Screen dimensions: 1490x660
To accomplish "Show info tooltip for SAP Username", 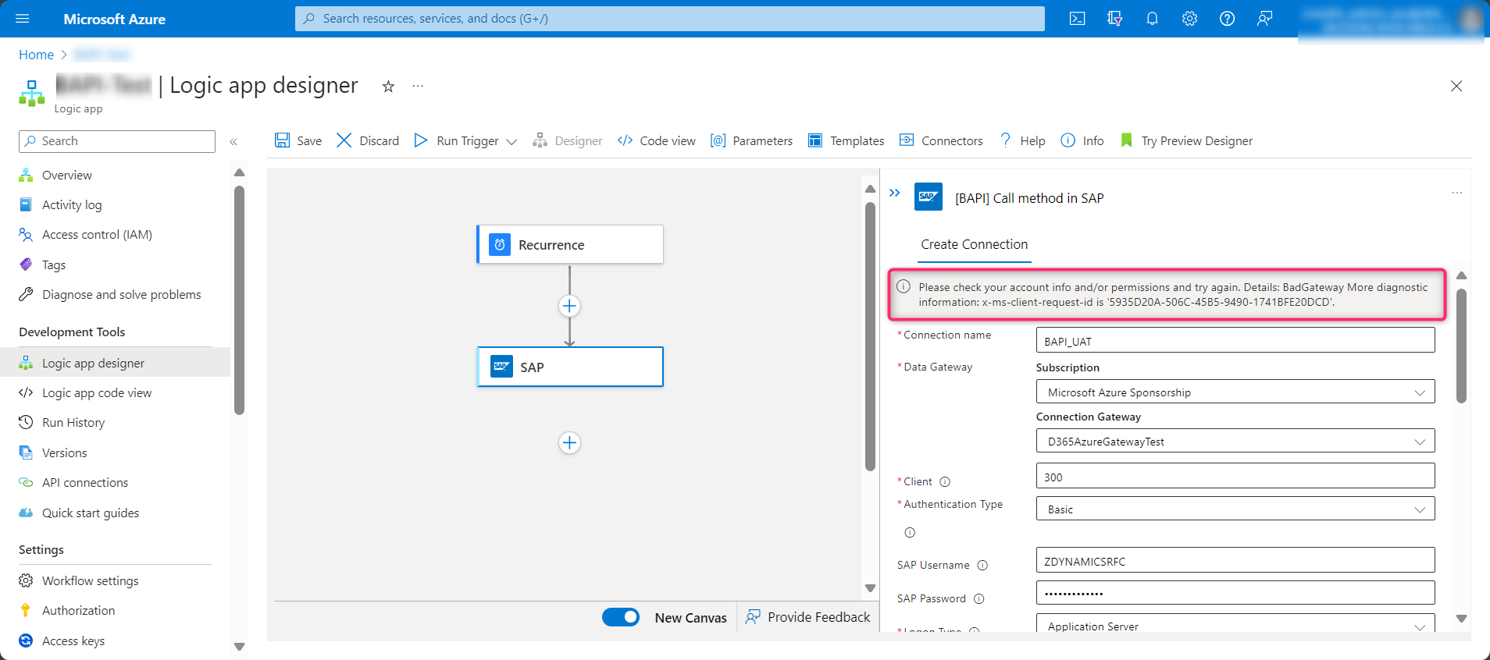I will click(983, 566).
